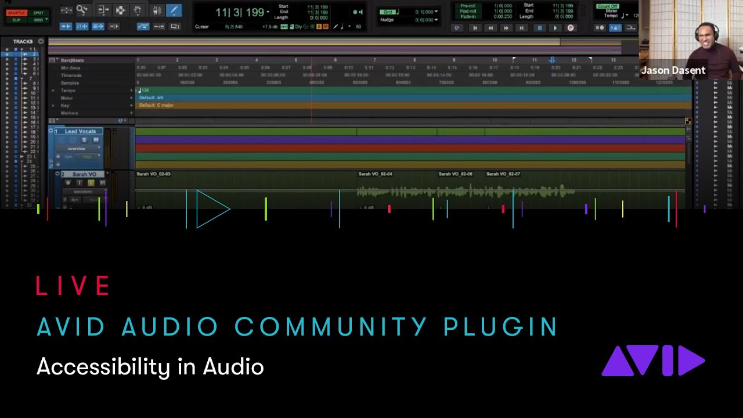Expand the Key ruler
The width and height of the screenshot is (743, 418).
[53, 106]
